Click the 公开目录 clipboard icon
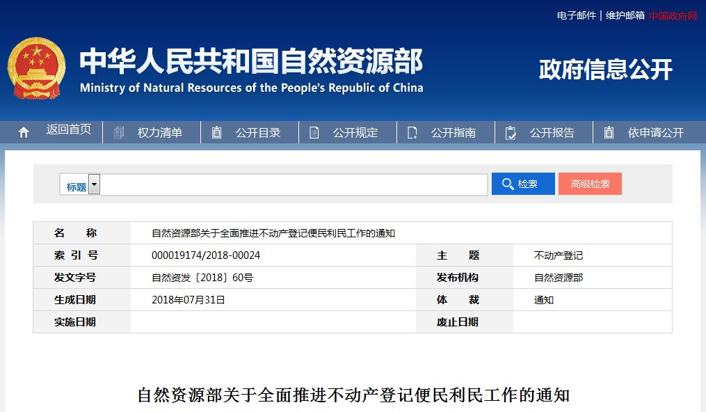The height and width of the screenshot is (412, 706). 216,132
